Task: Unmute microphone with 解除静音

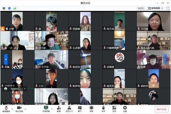Action: pos(6,109)
